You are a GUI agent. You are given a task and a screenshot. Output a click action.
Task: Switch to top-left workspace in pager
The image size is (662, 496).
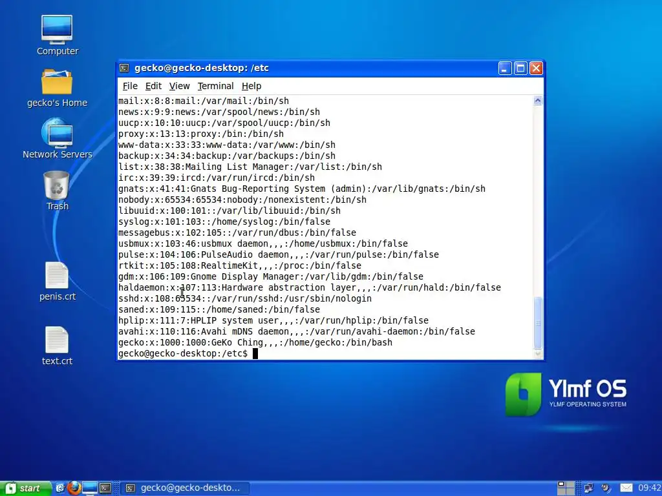tap(562, 484)
